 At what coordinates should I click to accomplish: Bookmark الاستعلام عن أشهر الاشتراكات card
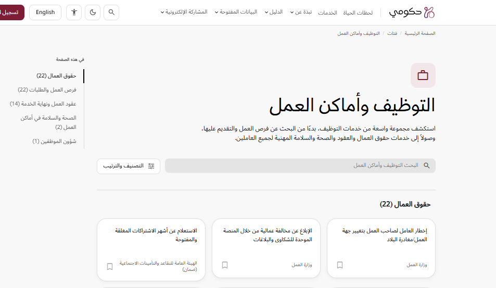click(110, 267)
